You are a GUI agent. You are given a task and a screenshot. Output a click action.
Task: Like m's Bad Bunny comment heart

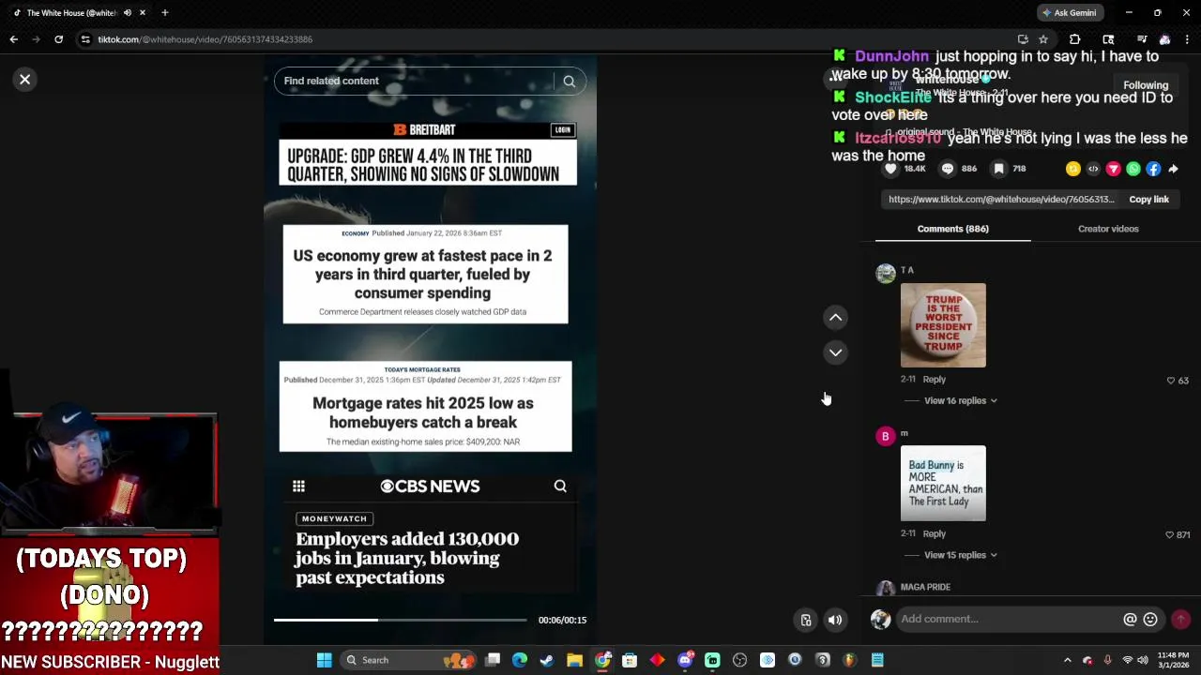[x=1169, y=534]
